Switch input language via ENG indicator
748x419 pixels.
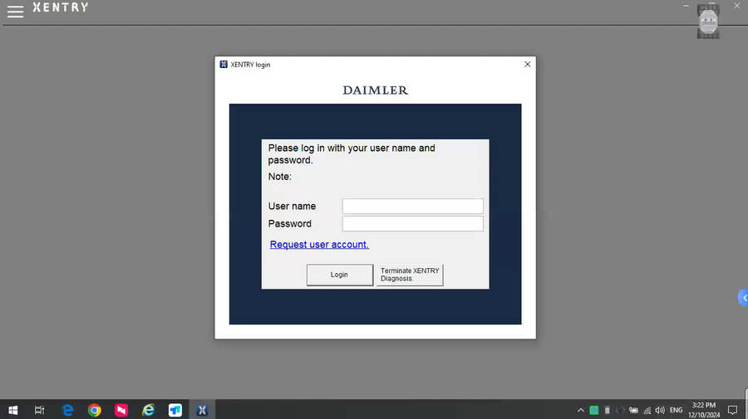(676, 410)
